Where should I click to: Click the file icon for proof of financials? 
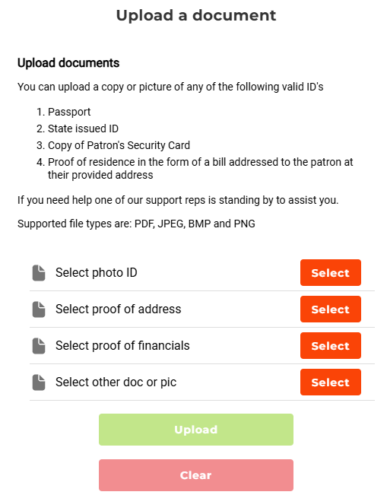pyautogui.click(x=39, y=346)
